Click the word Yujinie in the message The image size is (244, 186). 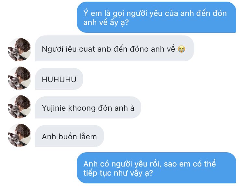pos(54,108)
